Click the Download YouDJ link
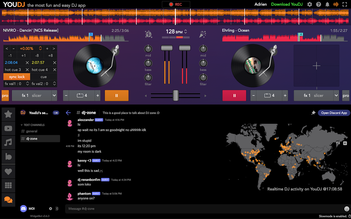This screenshot has height=219, width=351. tap(287, 4)
